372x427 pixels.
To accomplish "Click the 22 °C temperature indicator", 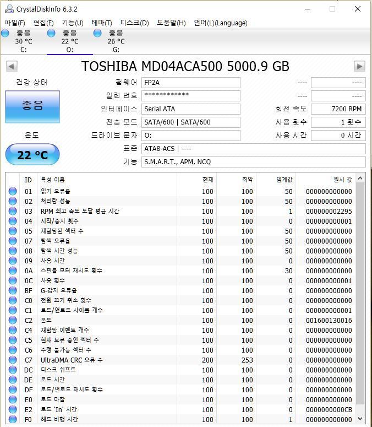I will 32,155.
